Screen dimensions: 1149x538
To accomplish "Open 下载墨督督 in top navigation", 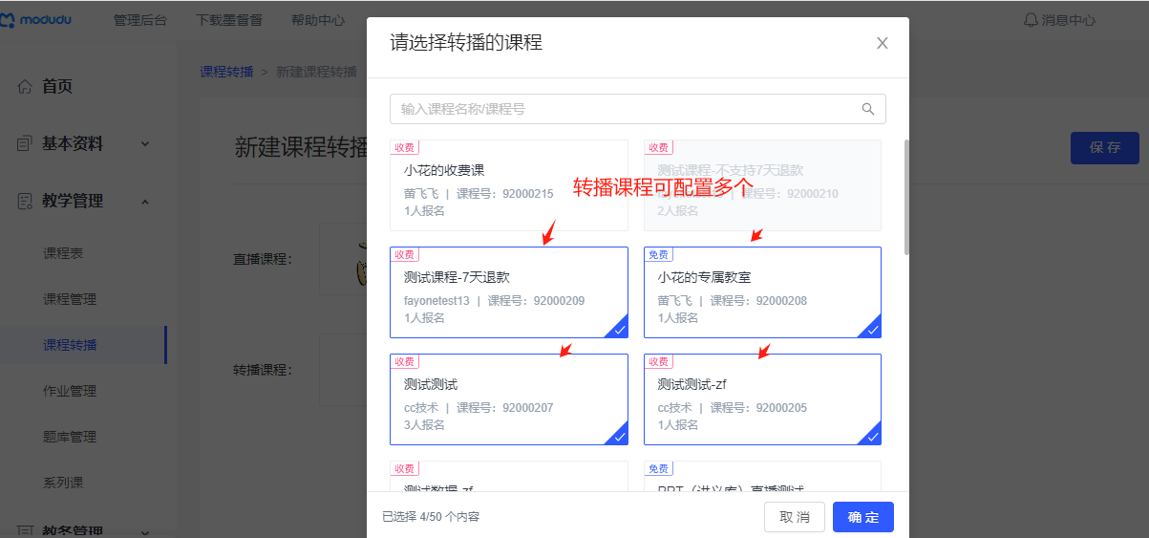I will pyautogui.click(x=229, y=20).
